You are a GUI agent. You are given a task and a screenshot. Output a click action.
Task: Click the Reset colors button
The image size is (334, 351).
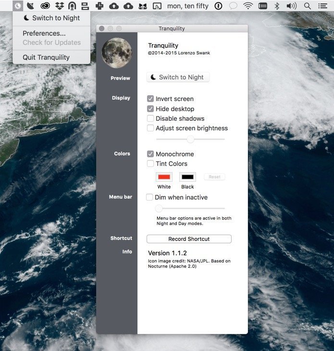[x=214, y=177]
